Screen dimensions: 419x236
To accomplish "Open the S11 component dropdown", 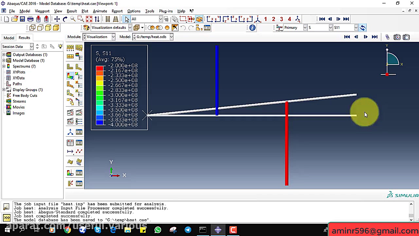I will [x=356, y=28].
